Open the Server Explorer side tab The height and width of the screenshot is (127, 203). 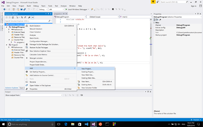2,18
